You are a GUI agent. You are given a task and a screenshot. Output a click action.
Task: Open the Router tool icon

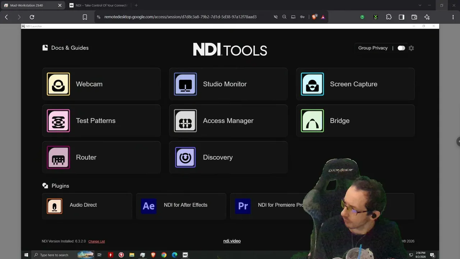tap(58, 157)
